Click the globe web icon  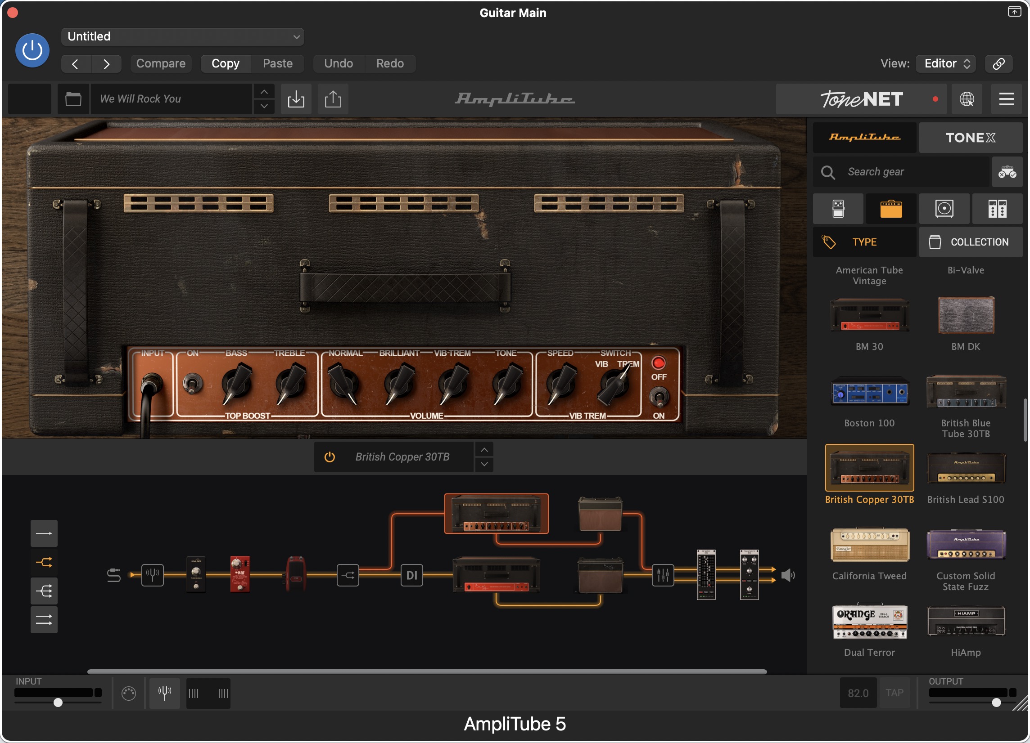(967, 99)
